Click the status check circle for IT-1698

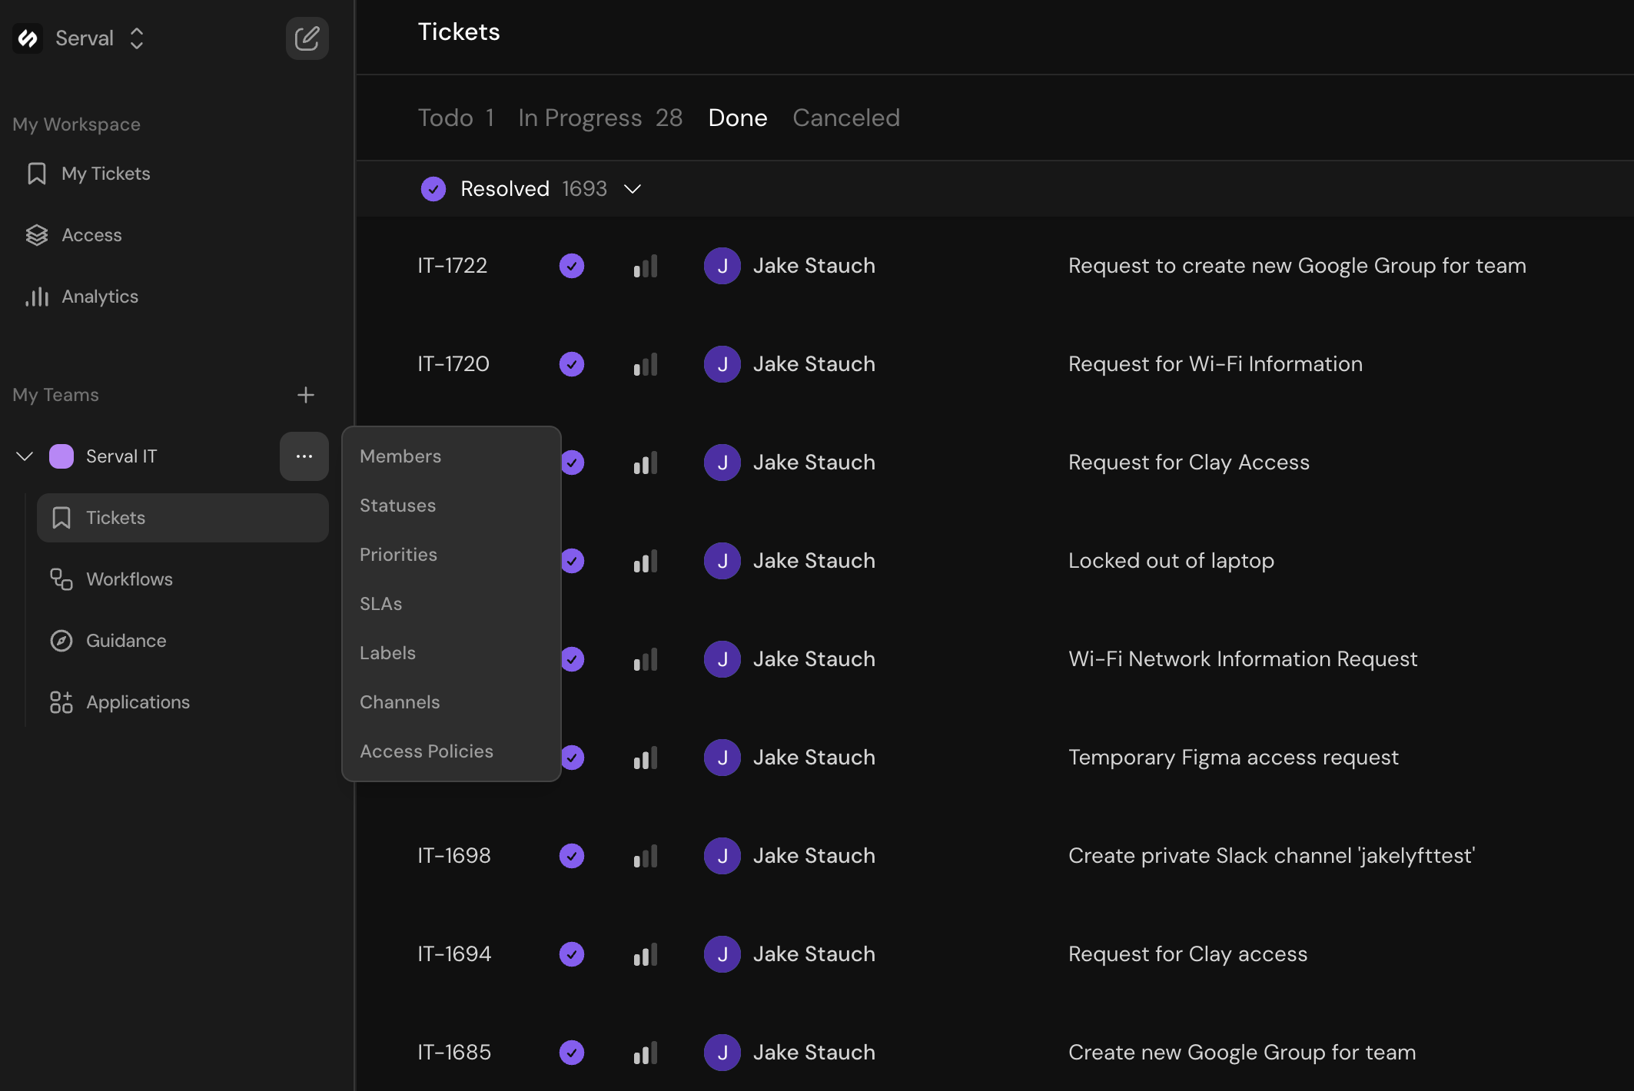pyautogui.click(x=571, y=855)
